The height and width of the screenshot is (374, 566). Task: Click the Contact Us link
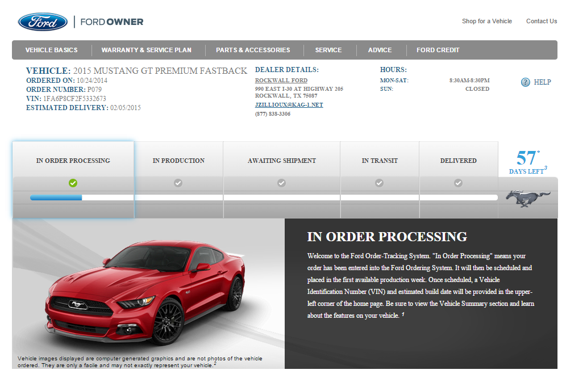541,22
